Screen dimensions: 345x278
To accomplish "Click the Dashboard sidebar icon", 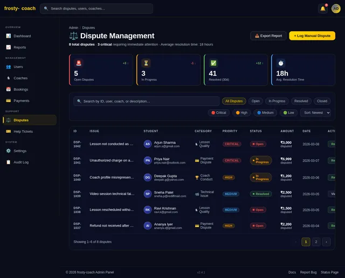I will click(x=8, y=36).
